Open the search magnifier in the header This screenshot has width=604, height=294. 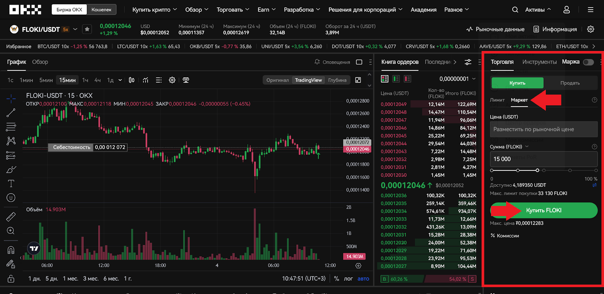[515, 10]
